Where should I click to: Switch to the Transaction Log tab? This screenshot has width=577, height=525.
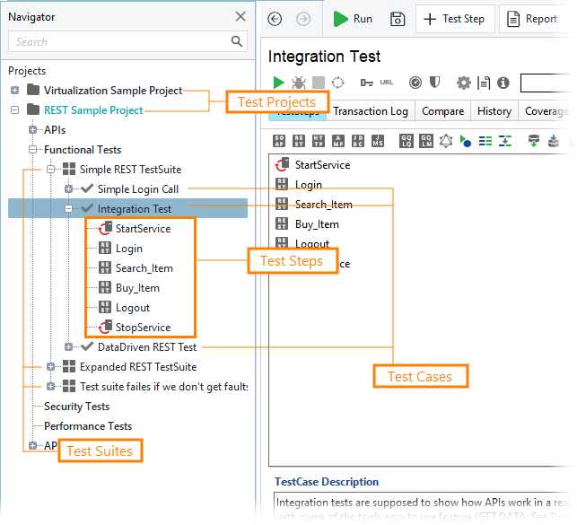point(371,111)
